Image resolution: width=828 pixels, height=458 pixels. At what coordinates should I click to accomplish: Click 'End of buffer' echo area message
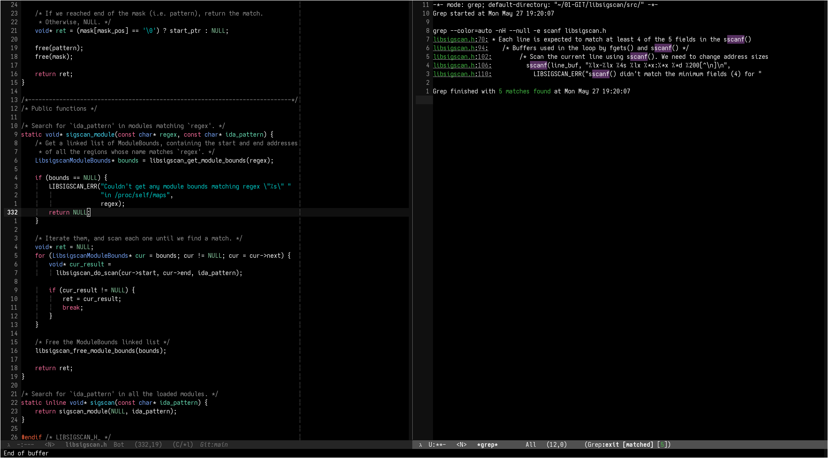click(x=26, y=453)
